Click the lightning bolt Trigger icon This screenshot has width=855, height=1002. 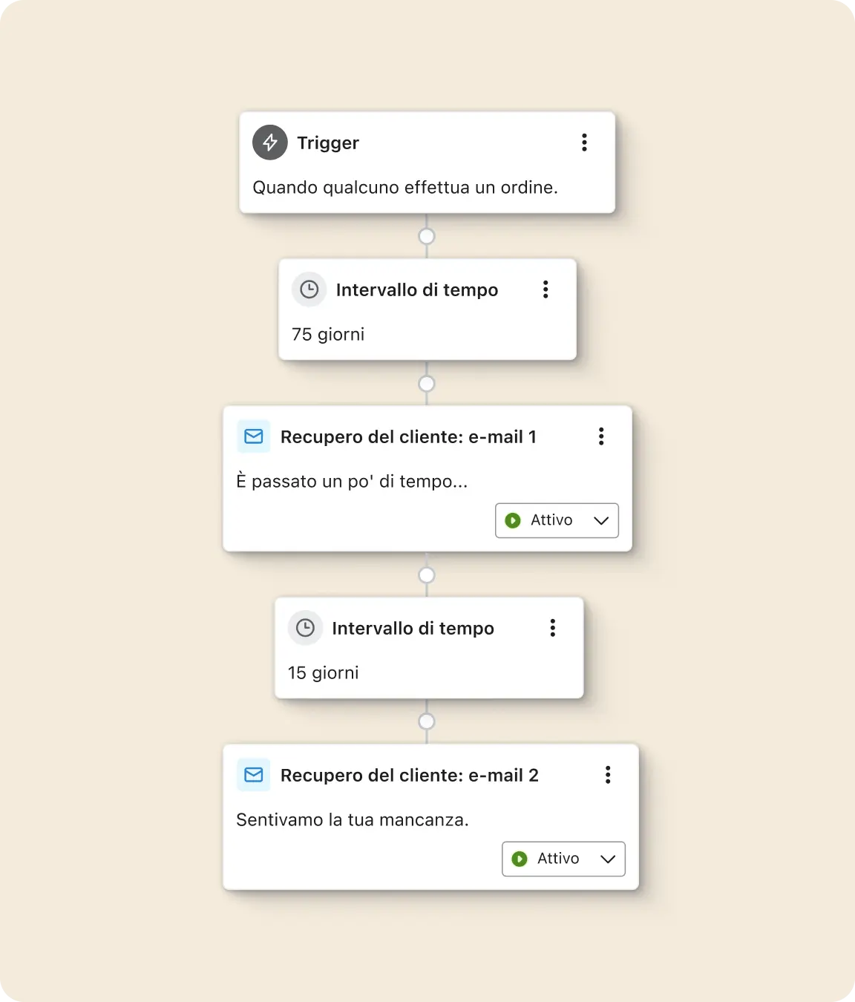(269, 143)
